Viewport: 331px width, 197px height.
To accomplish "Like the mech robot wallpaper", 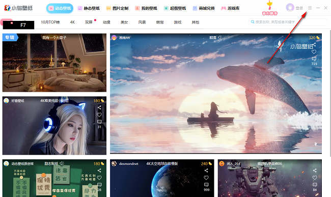I will (315, 178).
